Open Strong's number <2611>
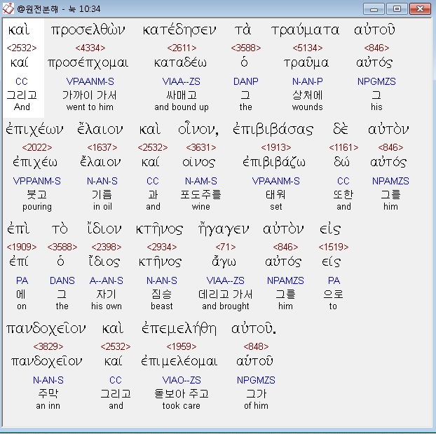436x434 pixels. [182, 48]
